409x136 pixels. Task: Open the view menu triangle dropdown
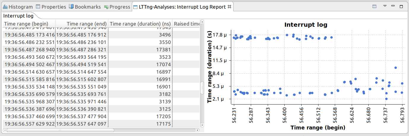[x=385, y=6]
